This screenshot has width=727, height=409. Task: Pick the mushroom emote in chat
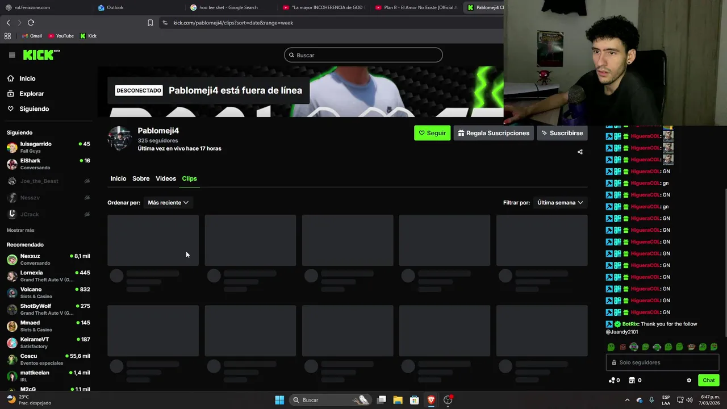point(691,347)
